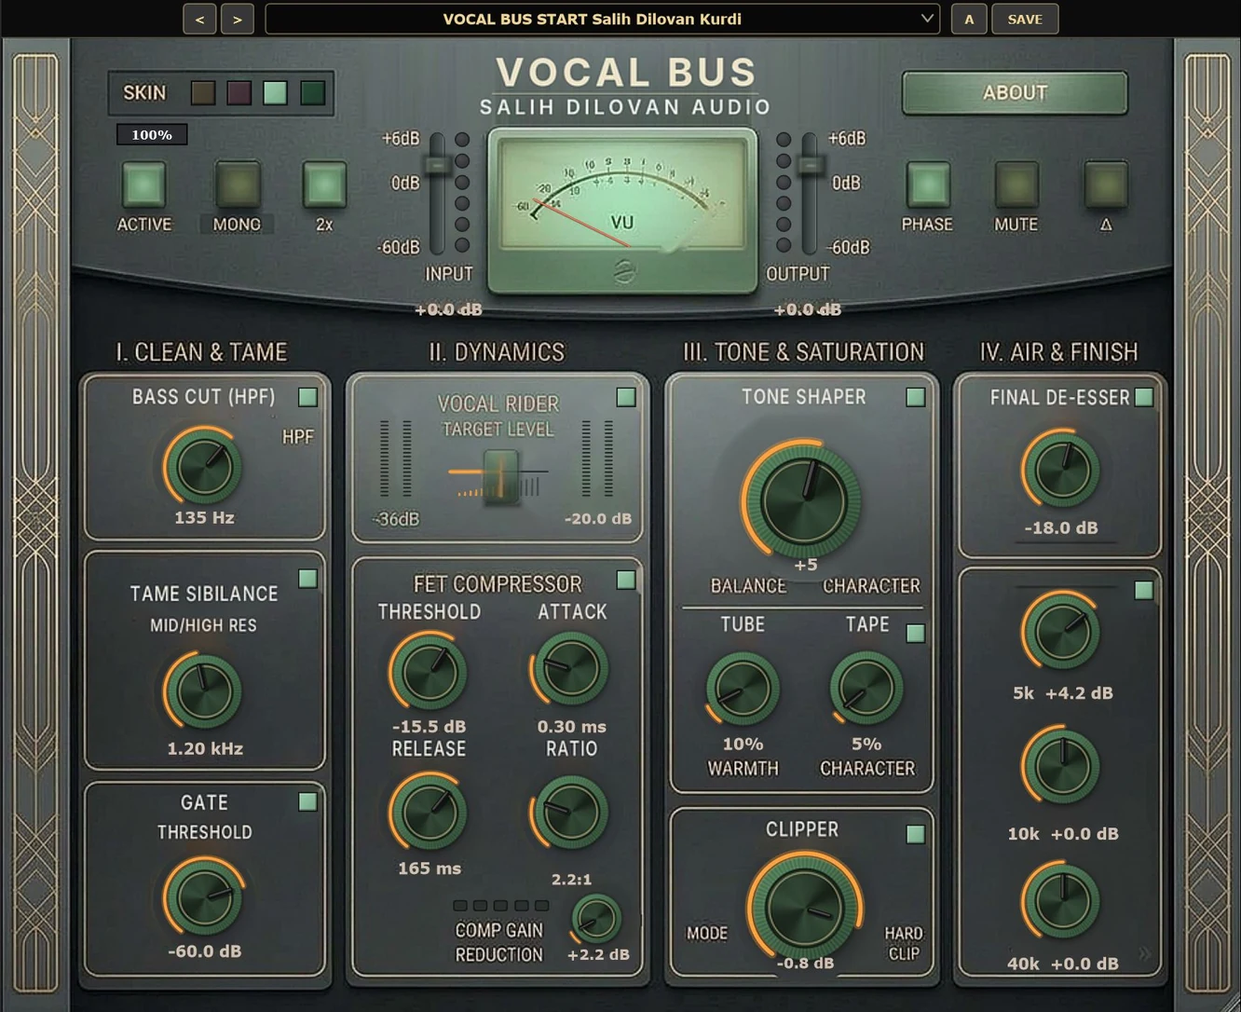Click the BASS CUT 135 Hz knob
Viewport: 1241px width, 1012px height.
coord(204,466)
